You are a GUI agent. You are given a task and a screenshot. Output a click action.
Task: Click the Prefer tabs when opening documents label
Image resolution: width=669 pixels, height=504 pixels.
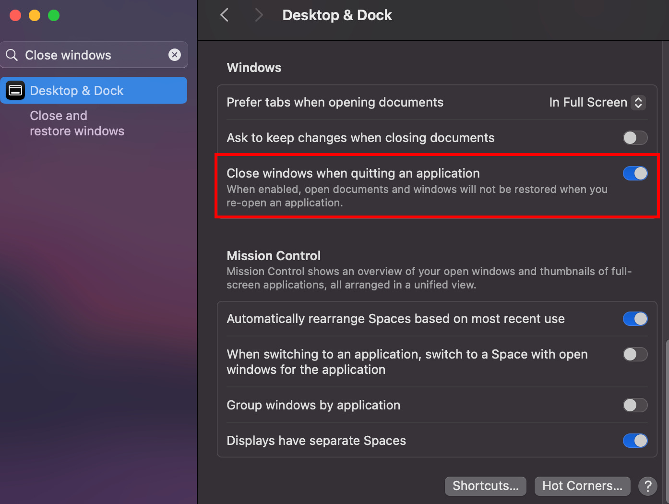click(x=335, y=102)
